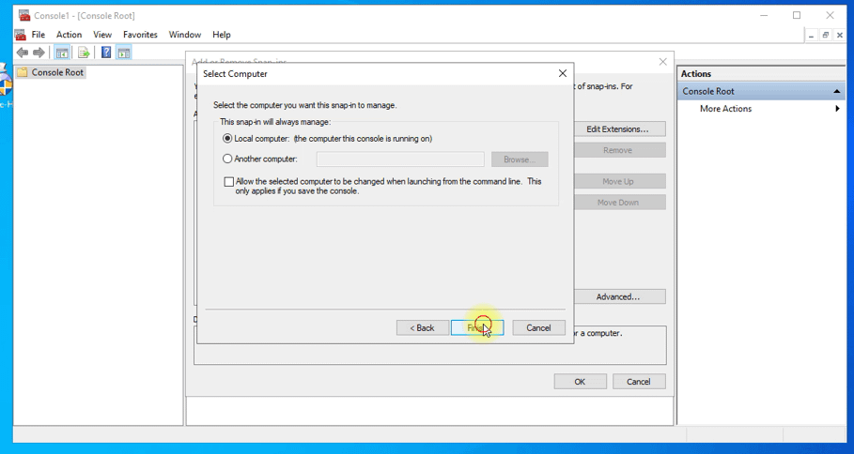Image resolution: width=854 pixels, height=454 pixels.
Task: Open the View menu
Action: coord(102,35)
